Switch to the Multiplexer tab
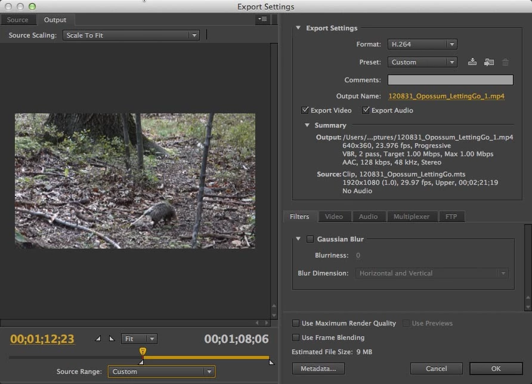The height and width of the screenshot is (384, 532). pos(411,216)
